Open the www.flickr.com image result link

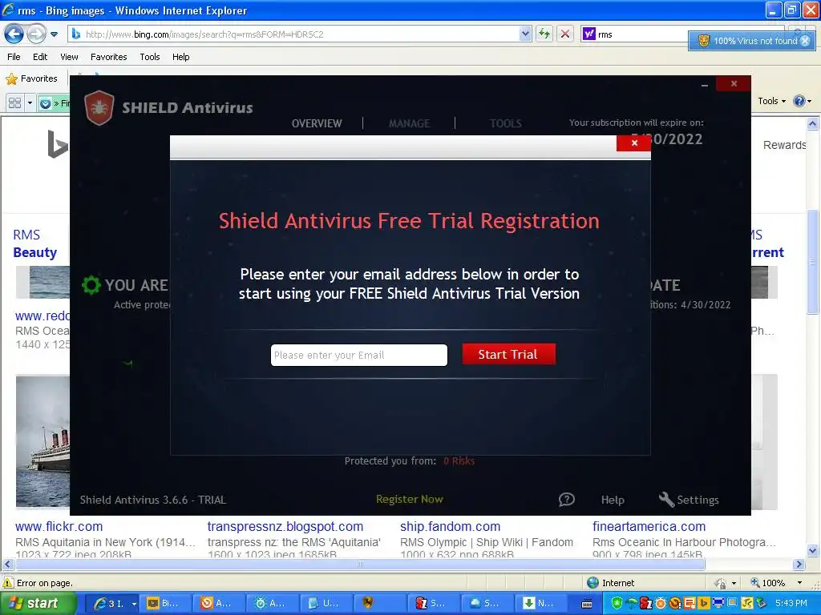click(59, 526)
